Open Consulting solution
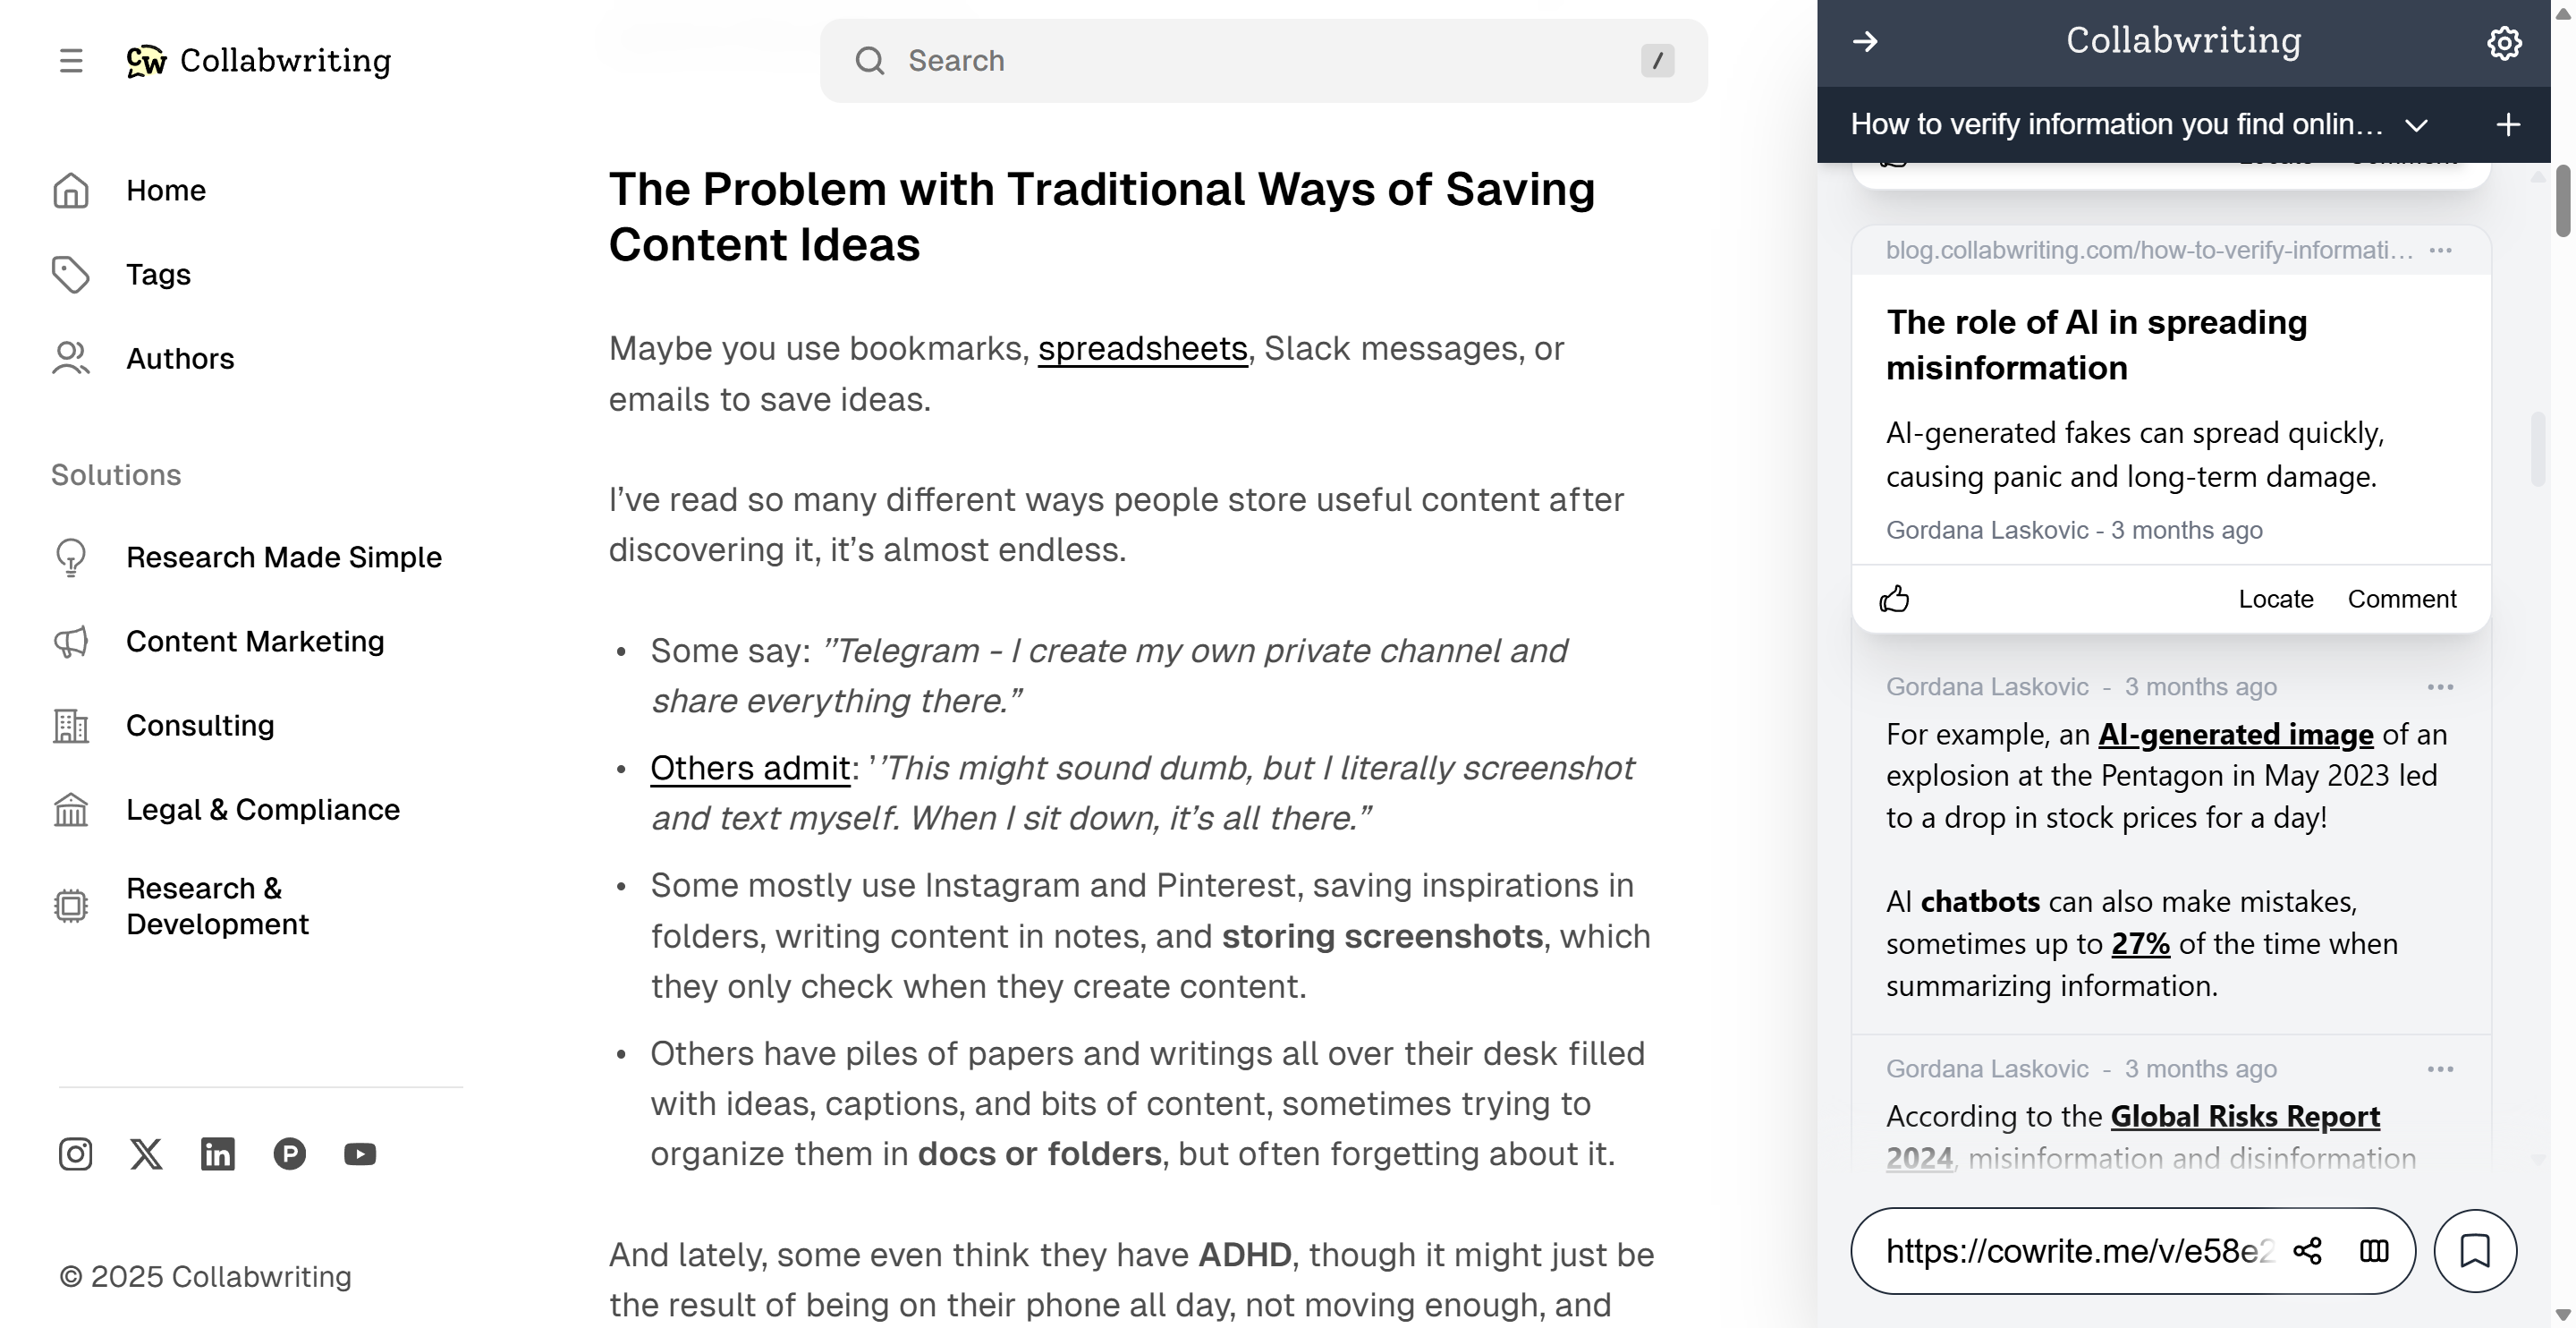The height and width of the screenshot is (1328, 2576). [200, 726]
